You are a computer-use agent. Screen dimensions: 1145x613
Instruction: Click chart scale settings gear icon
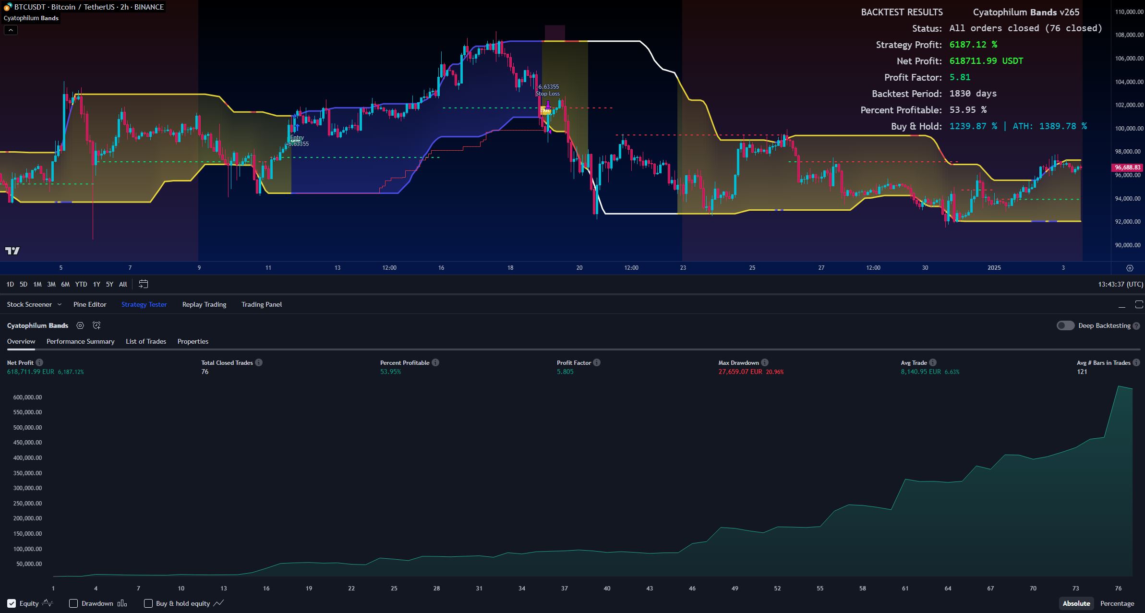click(1130, 268)
